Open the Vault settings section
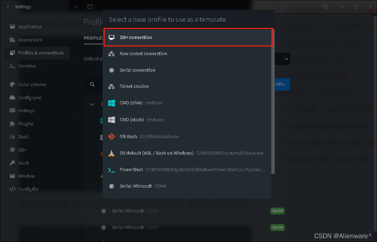Image resolution: width=377 pixels, height=242 pixels. (x=23, y=163)
